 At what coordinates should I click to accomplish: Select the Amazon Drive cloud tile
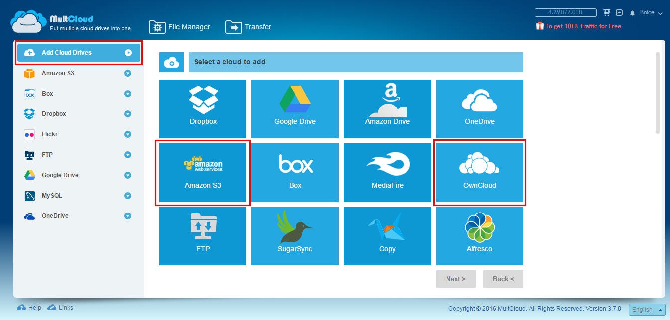(x=387, y=109)
